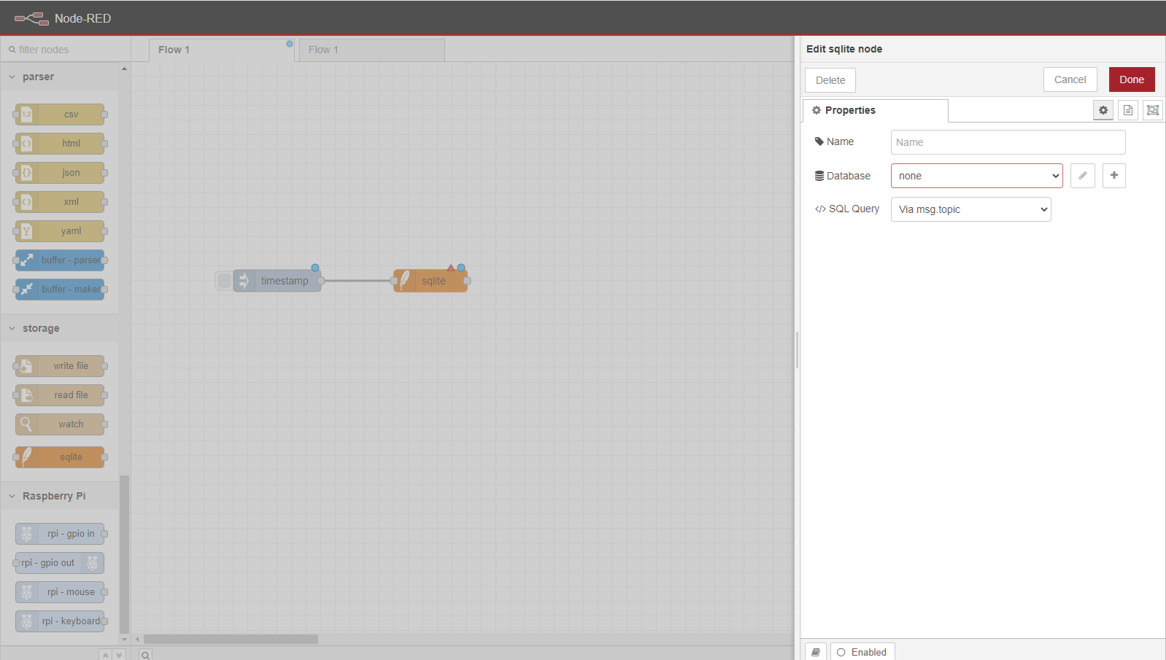1166x660 pixels.
Task: Open node description document icon
Action: pos(1128,110)
